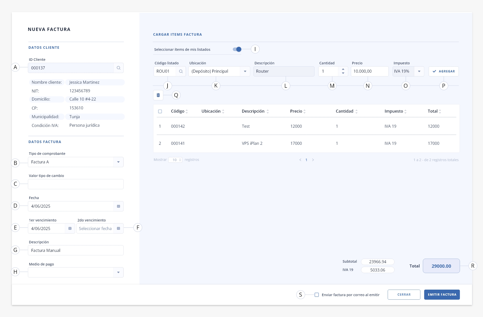Check the select-all checkbox in table header
The image size is (483, 317).
click(160, 111)
